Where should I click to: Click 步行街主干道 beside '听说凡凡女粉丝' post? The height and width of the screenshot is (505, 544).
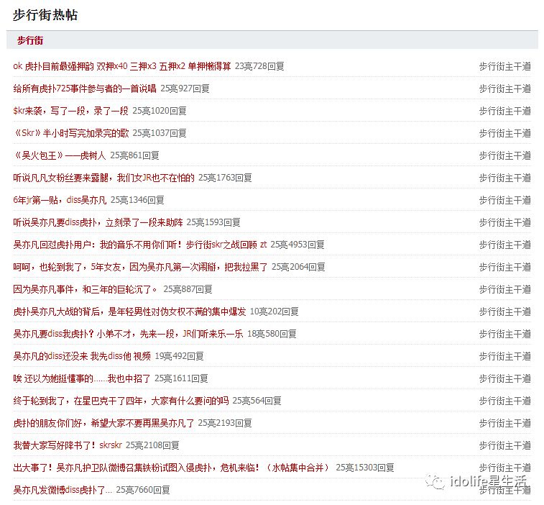point(504,178)
